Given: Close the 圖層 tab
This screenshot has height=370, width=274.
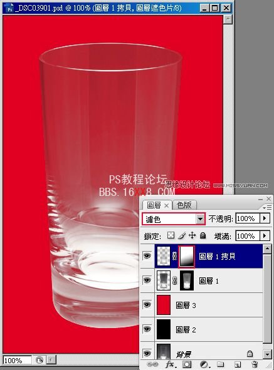Looking at the screenshot, I should tap(166, 205).
